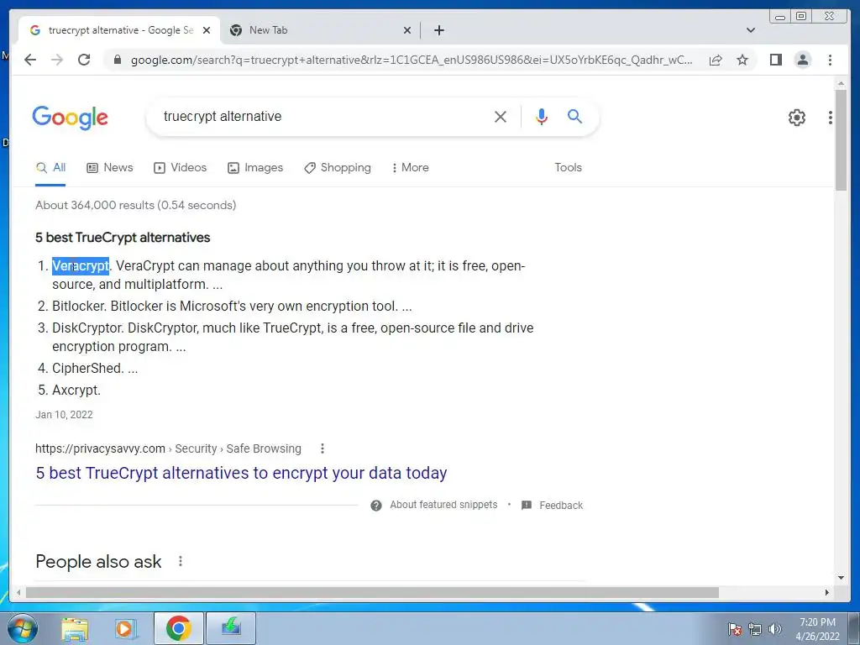The width and height of the screenshot is (860, 645).
Task: Send snippet Feedback
Action: 552,505
